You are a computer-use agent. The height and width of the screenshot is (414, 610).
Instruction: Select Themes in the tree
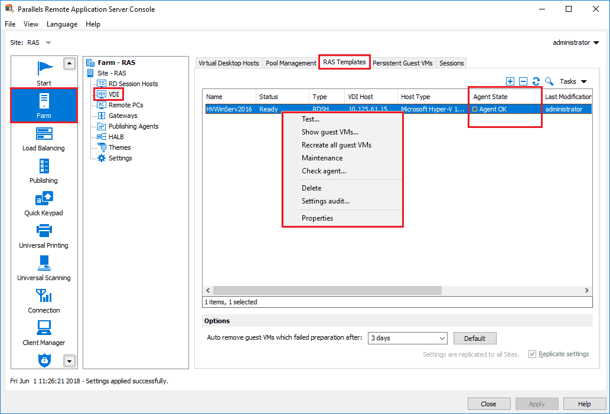(x=119, y=147)
